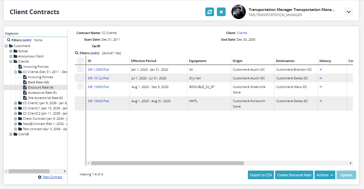Open the DR-15920/Flat discount rate
Screen dimensions: 364x189
pyautogui.click(x=98, y=101)
